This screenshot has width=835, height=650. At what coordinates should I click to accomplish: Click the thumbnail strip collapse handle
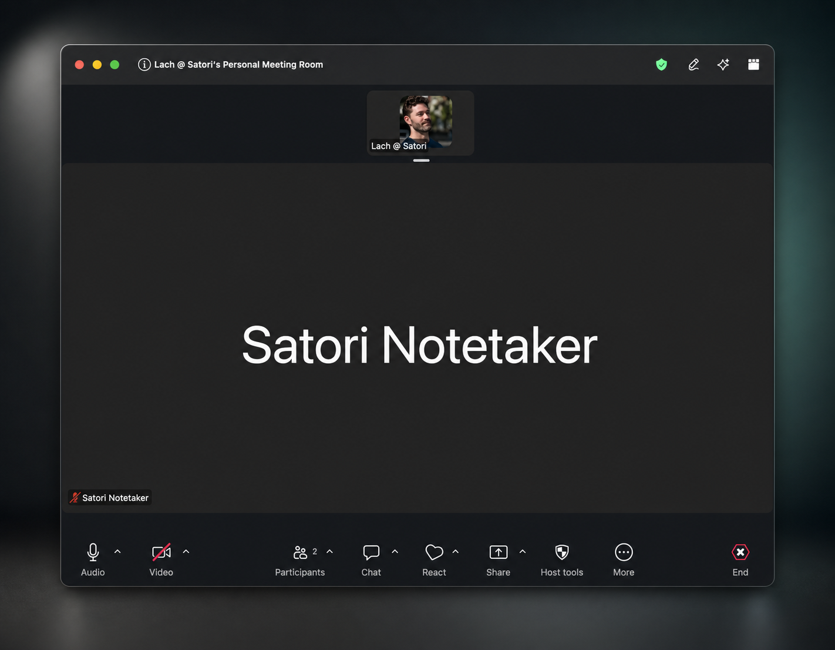point(421,160)
